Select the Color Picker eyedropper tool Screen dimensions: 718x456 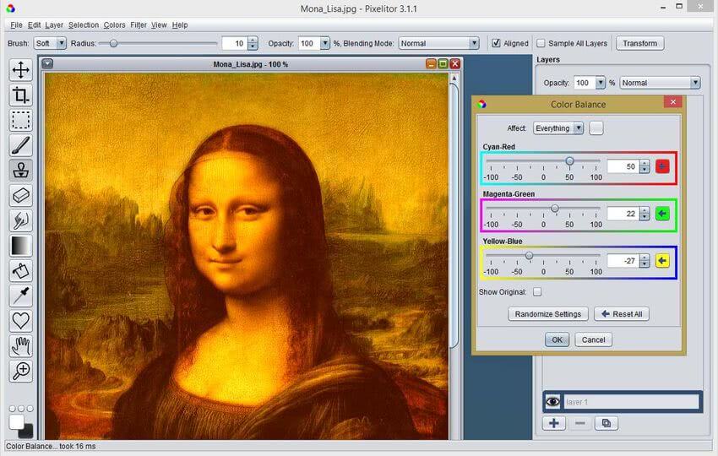point(20,296)
